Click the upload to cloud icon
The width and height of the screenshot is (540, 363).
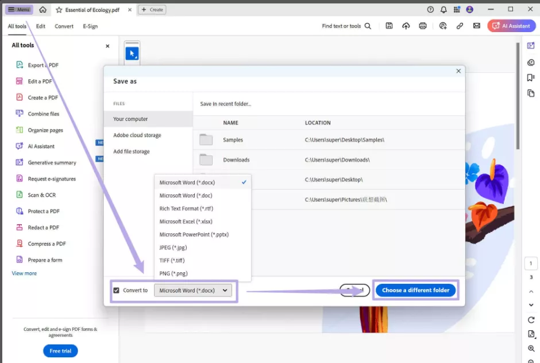click(x=406, y=26)
